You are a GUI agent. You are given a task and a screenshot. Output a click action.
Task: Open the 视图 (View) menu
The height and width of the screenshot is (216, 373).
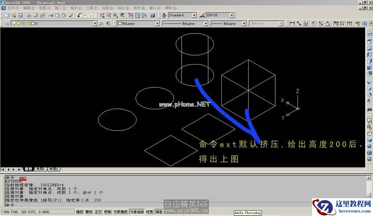click(x=45, y=8)
